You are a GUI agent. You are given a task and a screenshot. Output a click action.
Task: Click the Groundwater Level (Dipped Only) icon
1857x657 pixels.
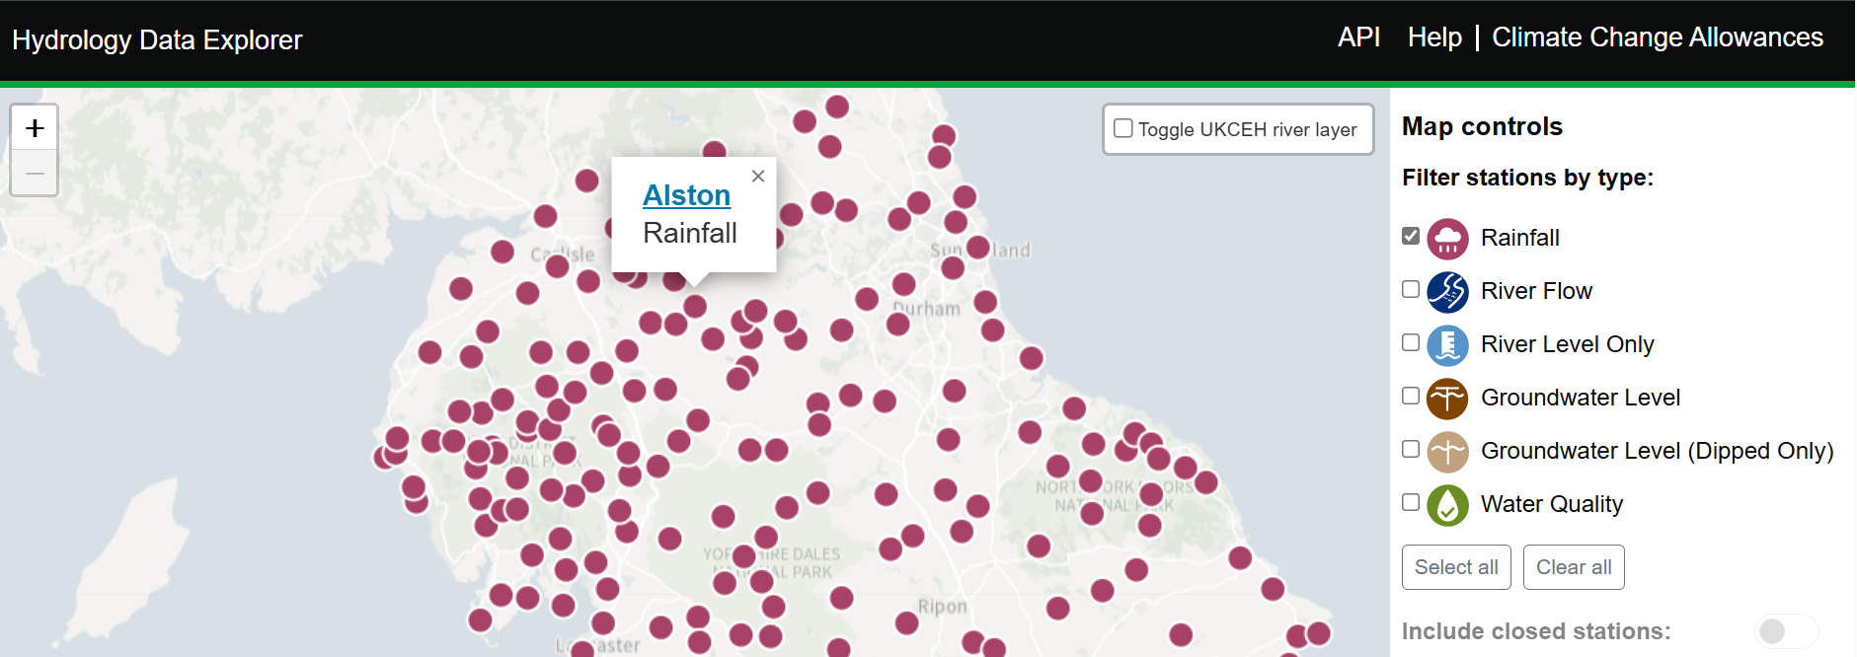point(1447,452)
